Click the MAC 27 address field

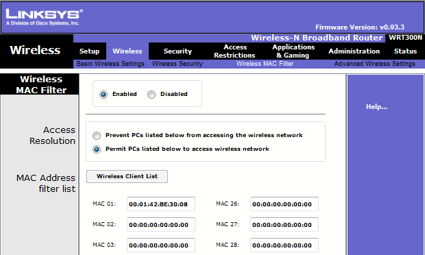tap(284, 225)
